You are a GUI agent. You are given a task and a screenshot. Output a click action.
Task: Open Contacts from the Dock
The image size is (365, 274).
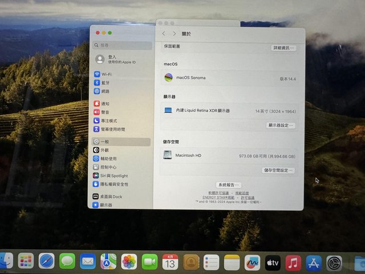click(x=190, y=262)
